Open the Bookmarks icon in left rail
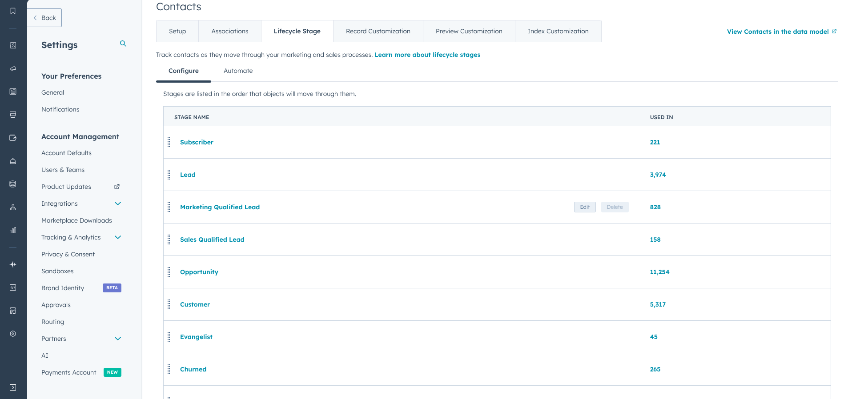The height and width of the screenshot is (399, 852). 13,11
